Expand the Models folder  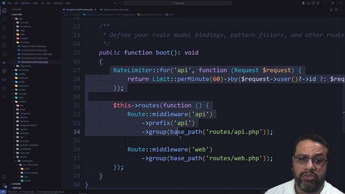(x=24, y=38)
